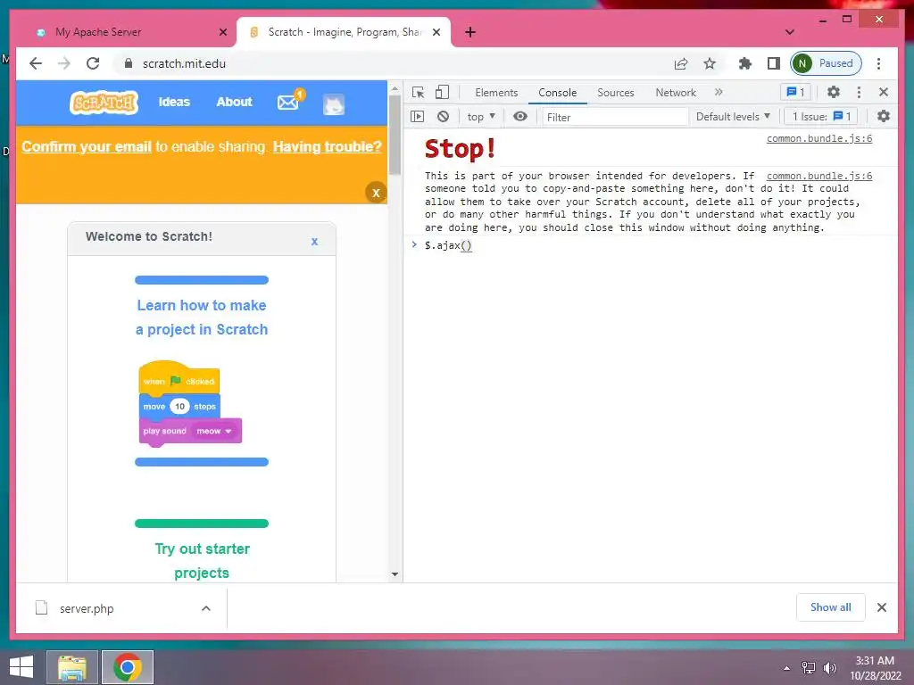Toggle the browser side panel icon
Image resolution: width=914 pixels, height=685 pixels.
[774, 63]
